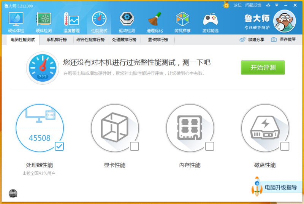Click the green 开始评测 button
This screenshot has height=204, width=304.
tap(263, 68)
